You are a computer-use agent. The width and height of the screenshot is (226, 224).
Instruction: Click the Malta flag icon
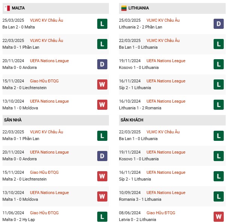[x=7, y=8]
